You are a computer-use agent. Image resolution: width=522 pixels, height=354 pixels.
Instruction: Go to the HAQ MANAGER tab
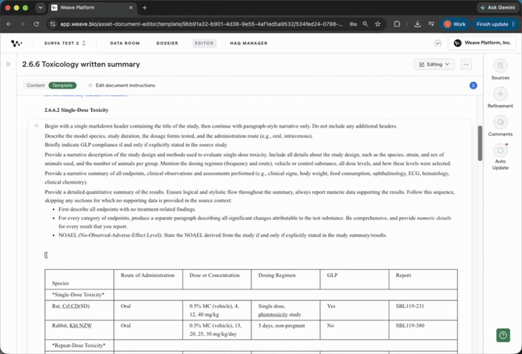tap(249, 44)
